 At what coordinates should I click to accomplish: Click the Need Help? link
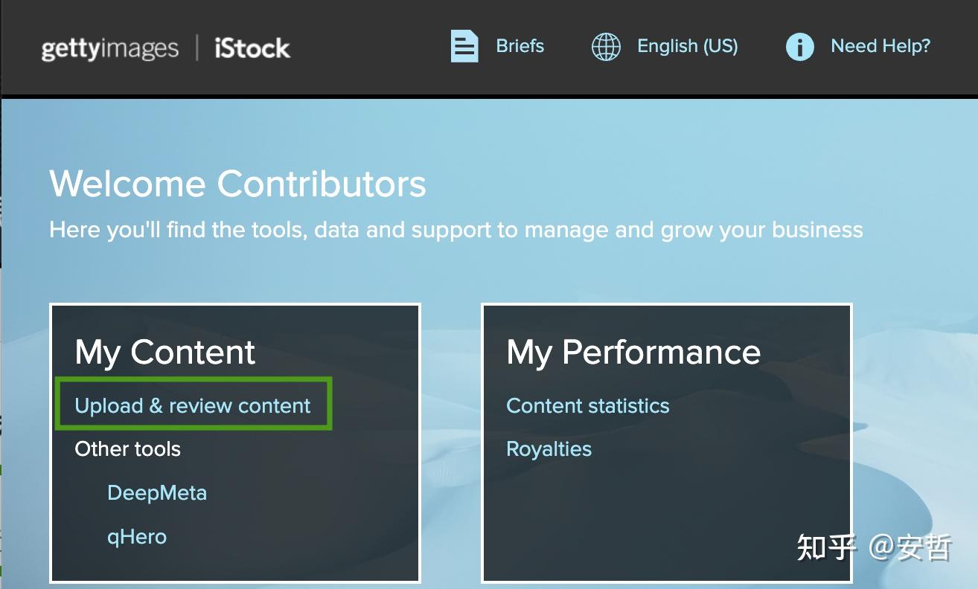880,46
